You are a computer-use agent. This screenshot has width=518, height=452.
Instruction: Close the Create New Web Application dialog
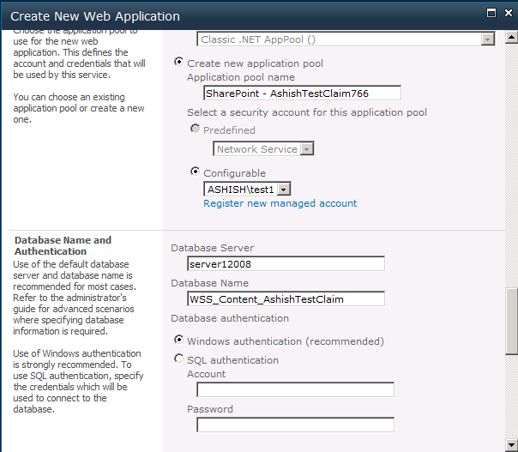point(508,13)
